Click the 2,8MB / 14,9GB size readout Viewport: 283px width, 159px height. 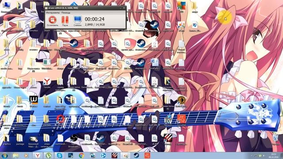(x=95, y=24)
